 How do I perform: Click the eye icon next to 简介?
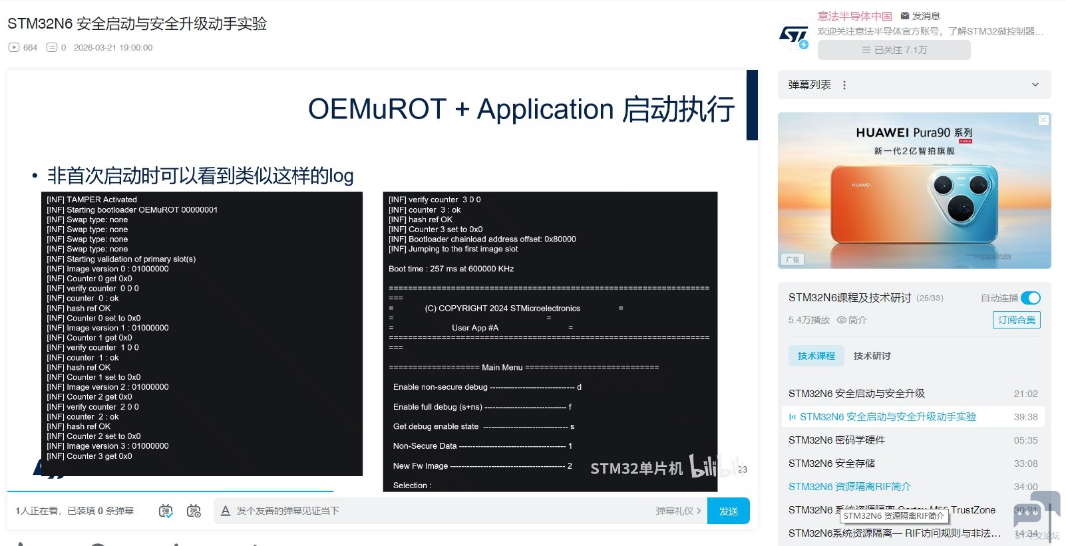tap(841, 320)
